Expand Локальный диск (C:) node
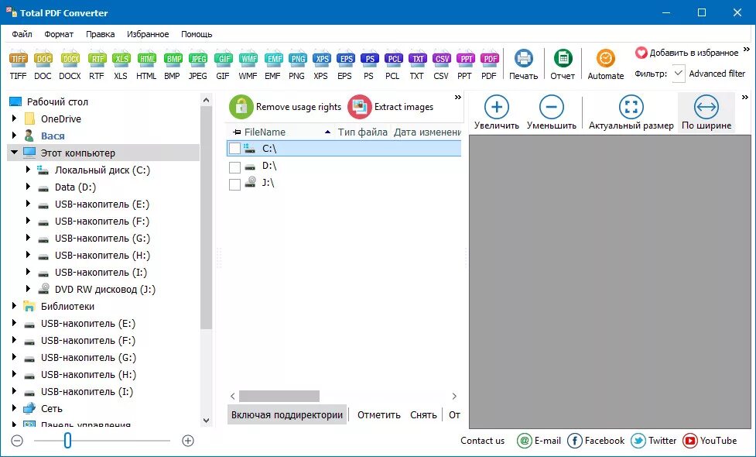 tap(28, 170)
